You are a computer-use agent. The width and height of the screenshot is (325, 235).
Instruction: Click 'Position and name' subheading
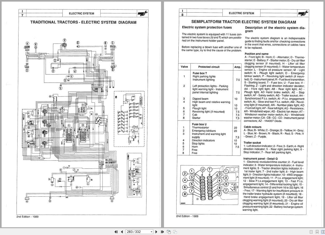(x=256, y=54)
